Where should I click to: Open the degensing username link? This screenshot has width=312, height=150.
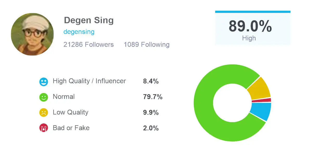click(79, 32)
